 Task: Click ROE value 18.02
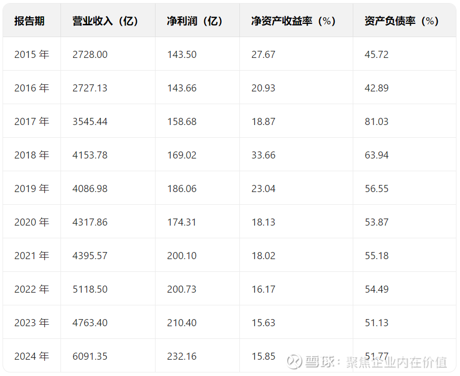(x=263, y=256)
